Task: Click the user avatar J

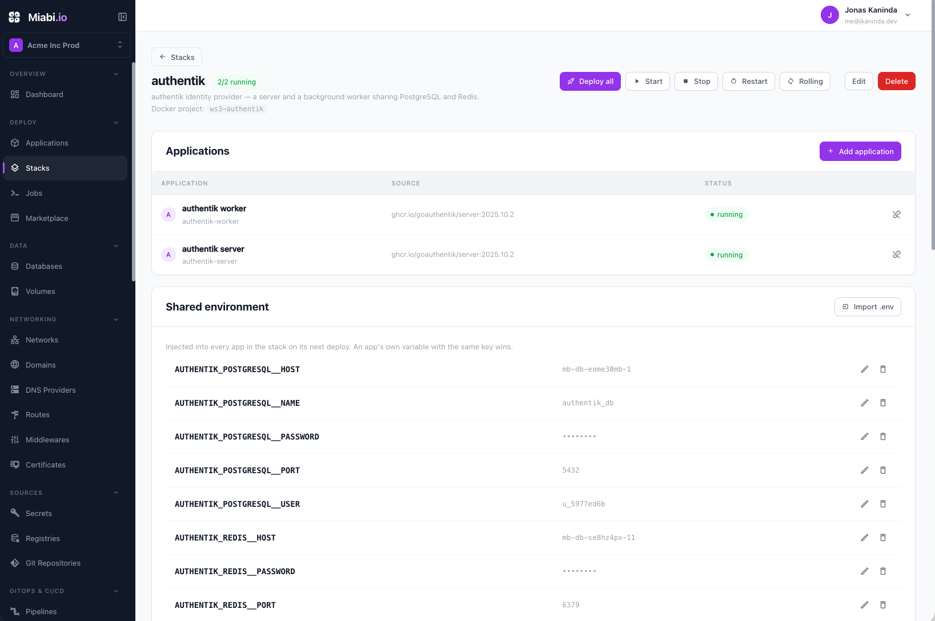Action: (x=830, y=15)
